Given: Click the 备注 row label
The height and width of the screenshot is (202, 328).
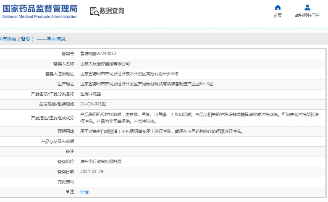Looking at the screenshot, I should (70, 152).
